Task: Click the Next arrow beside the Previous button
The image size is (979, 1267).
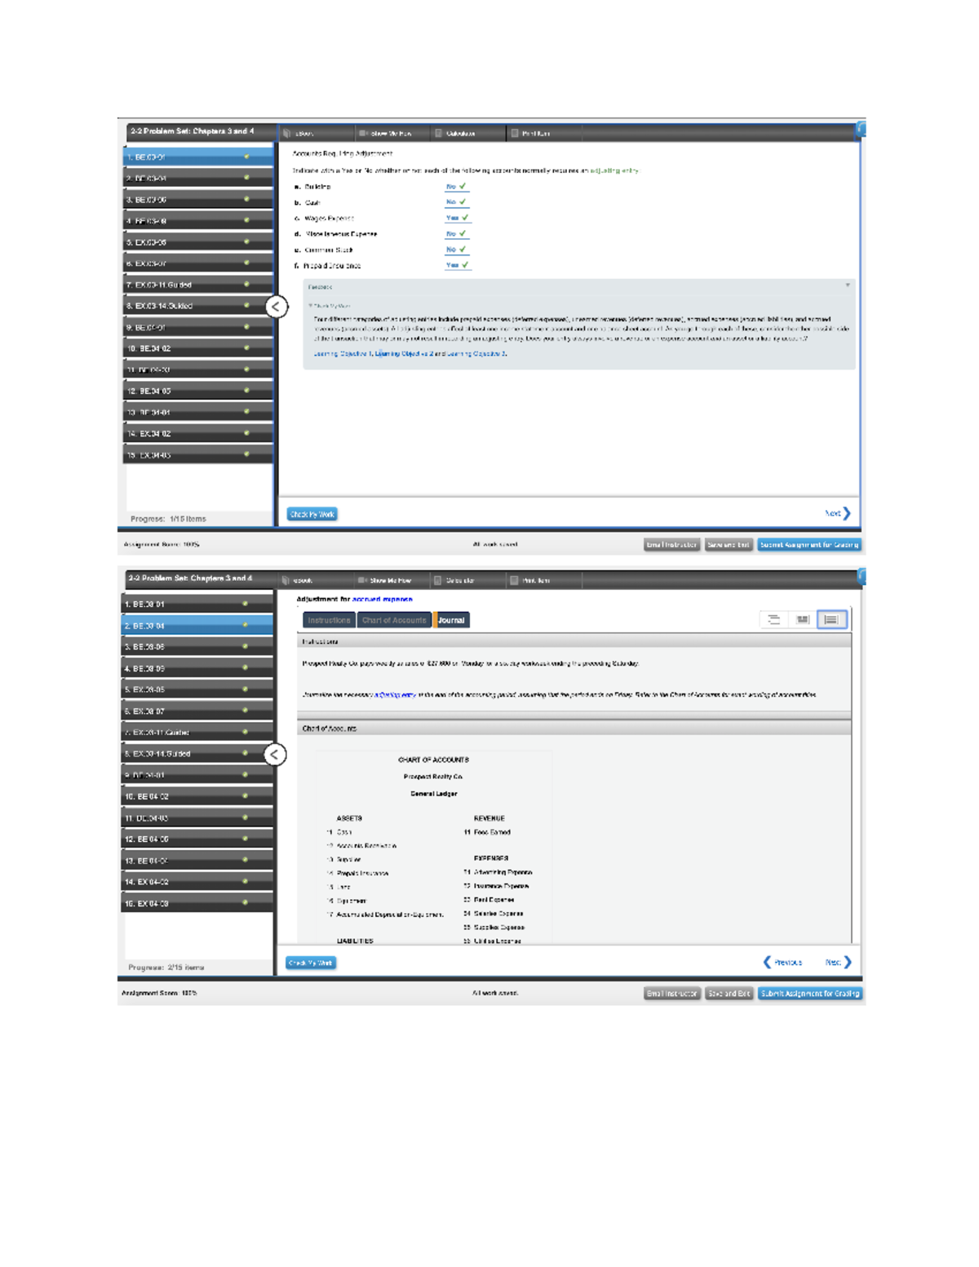Action: pyautogui.click(x=838, y=963)
